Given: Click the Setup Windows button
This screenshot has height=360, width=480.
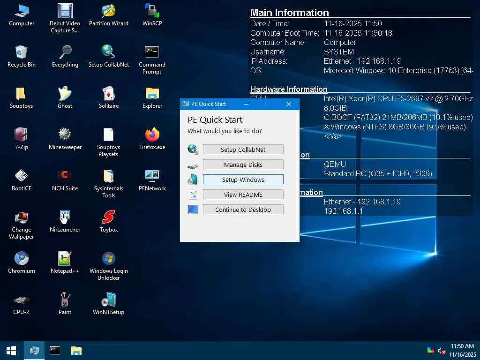Looking at the screenshot, I should 243,180.
